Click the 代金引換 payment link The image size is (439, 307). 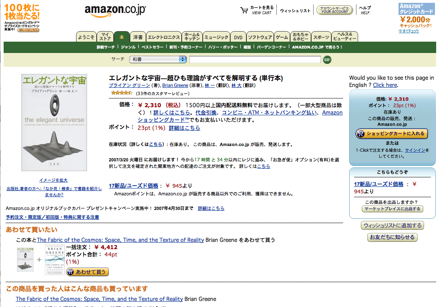[x=206, y=112]
